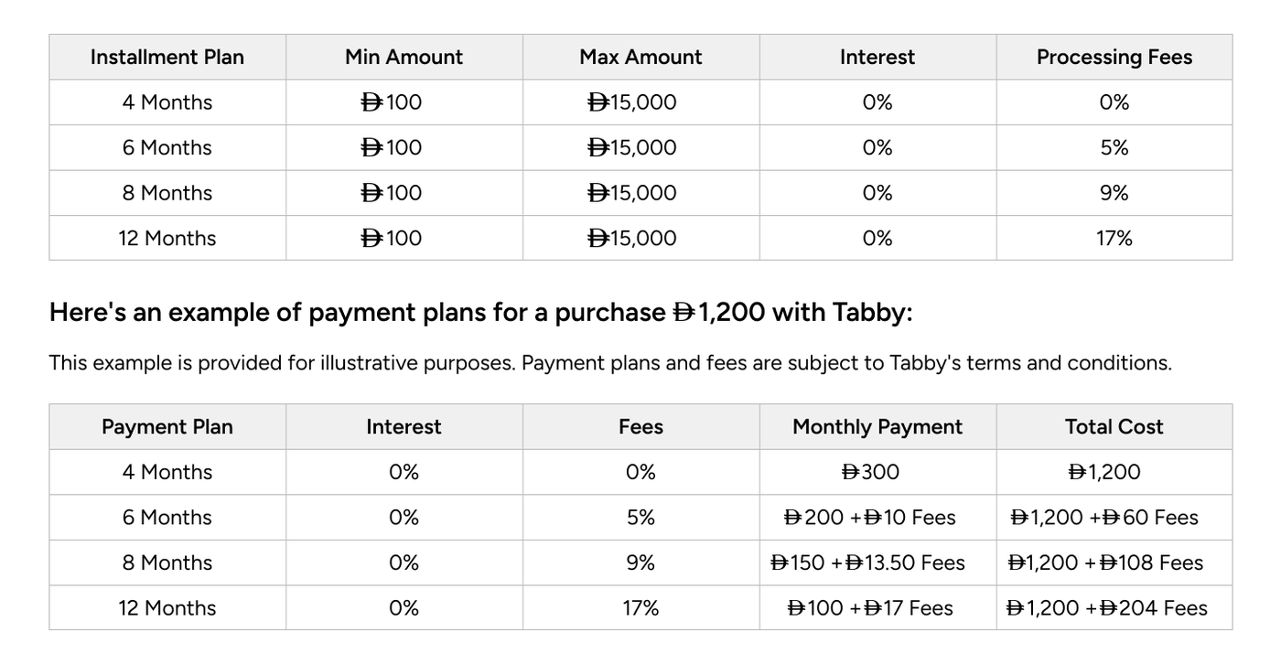Click the illustrative purposes disclaimer text
This screenshot has width=1281, height=664.
point(609,363)
